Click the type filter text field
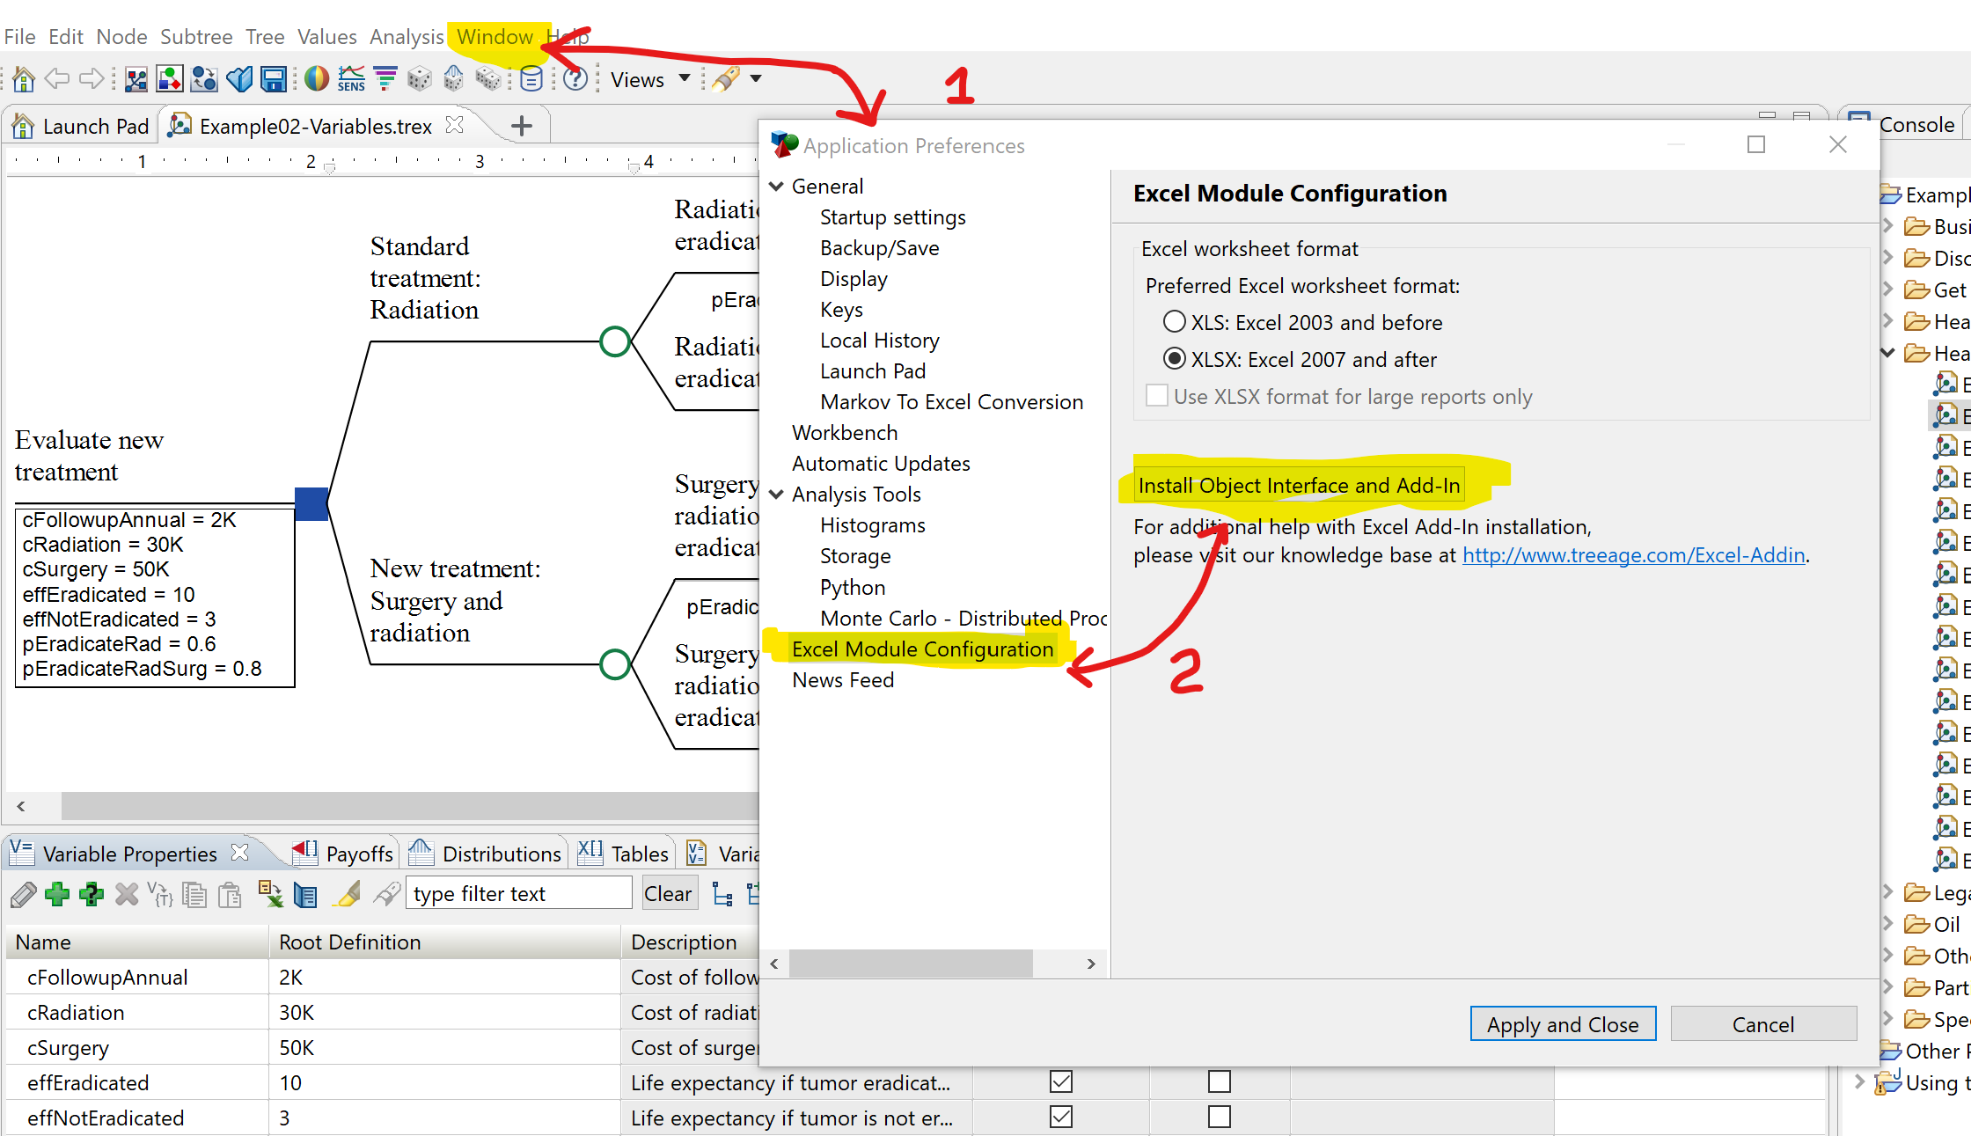 (517, 894)
